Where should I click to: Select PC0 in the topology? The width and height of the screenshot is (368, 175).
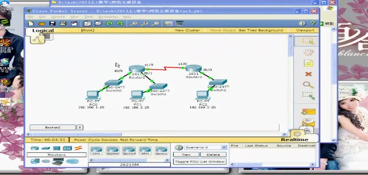[92, 95]
